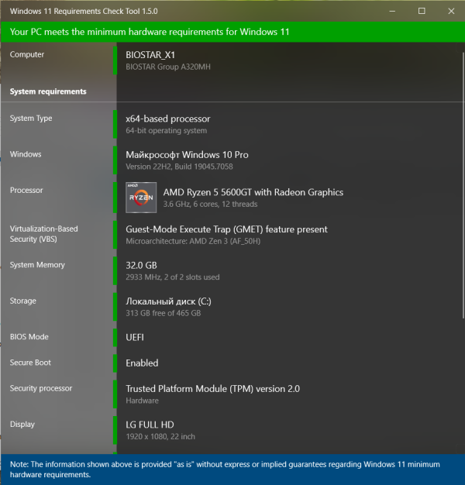Viewport: 465px width, 485px height.
Task: Click the green minimum requirements banner
Action: [232, 32]
